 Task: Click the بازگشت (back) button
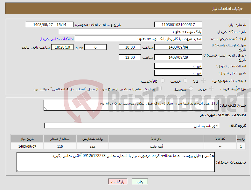pos(118,181)
